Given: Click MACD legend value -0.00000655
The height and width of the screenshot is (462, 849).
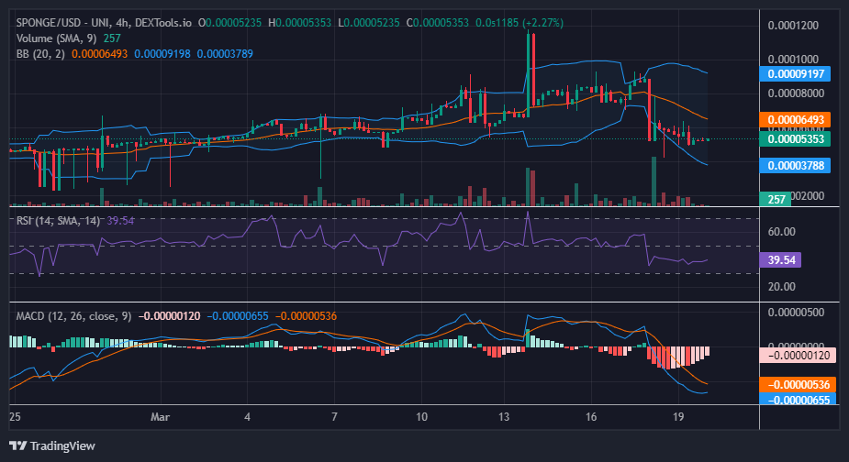Looking at the screenshot, I should [238, 316].
